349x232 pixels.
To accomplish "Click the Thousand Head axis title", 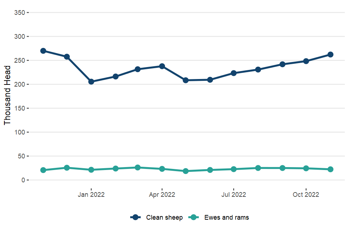I will (x=8, y=95).
